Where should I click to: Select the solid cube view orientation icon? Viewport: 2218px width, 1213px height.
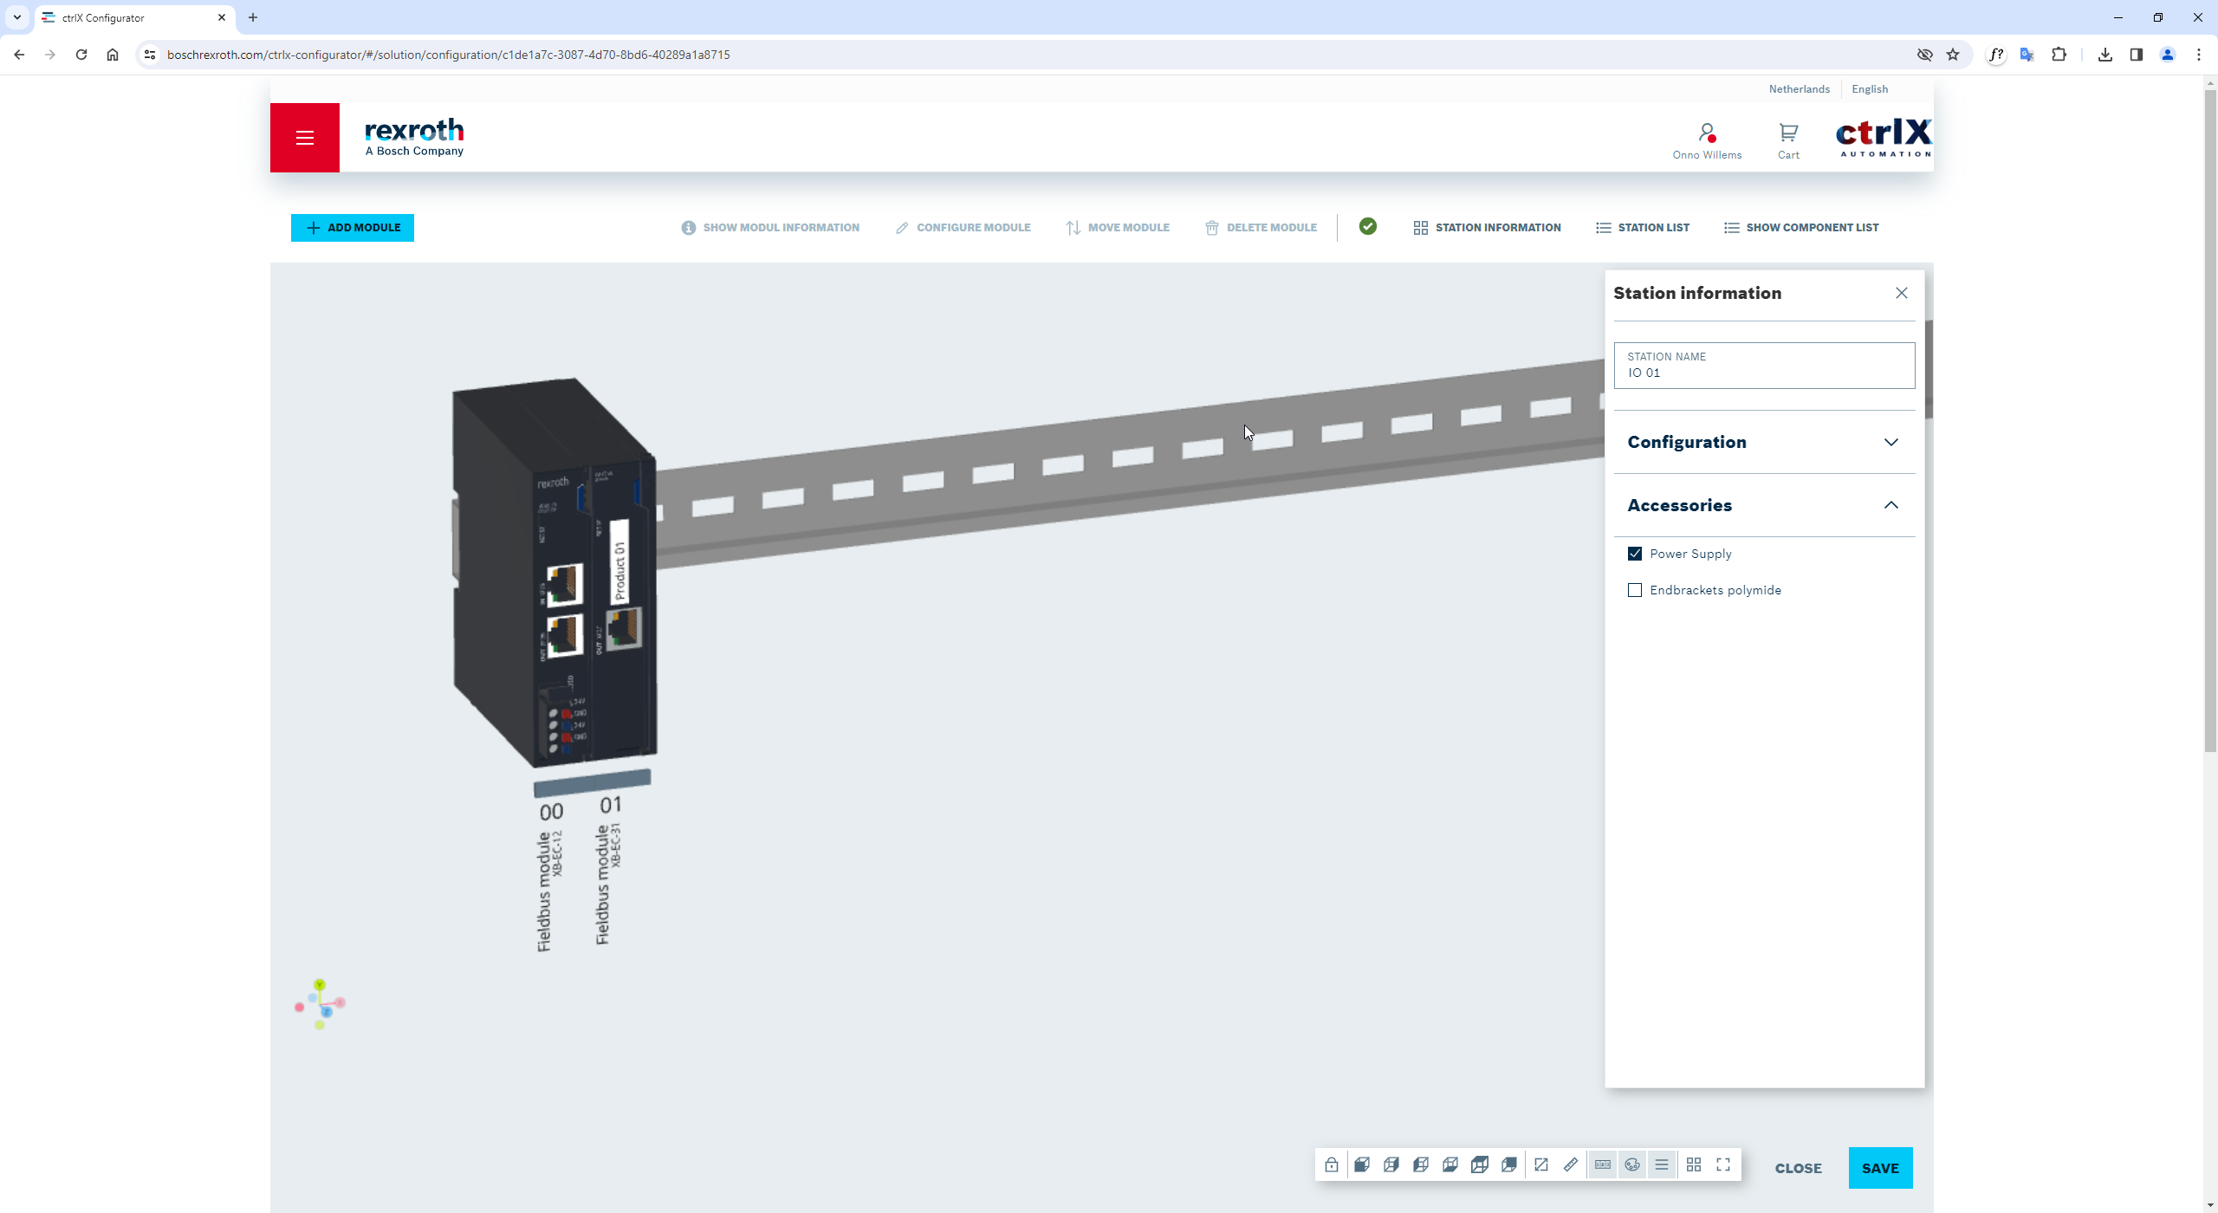[x=1361, y=1164]
